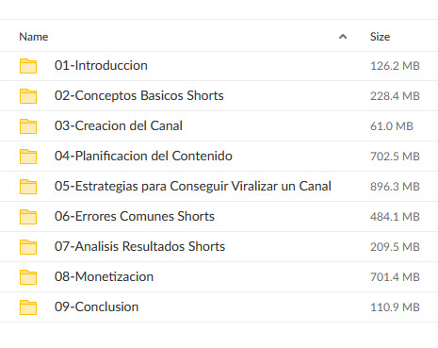Open the 04-Planificacion del Contenido folder name
This screenshot has height=348, width=438.
(x=143, y=156)
